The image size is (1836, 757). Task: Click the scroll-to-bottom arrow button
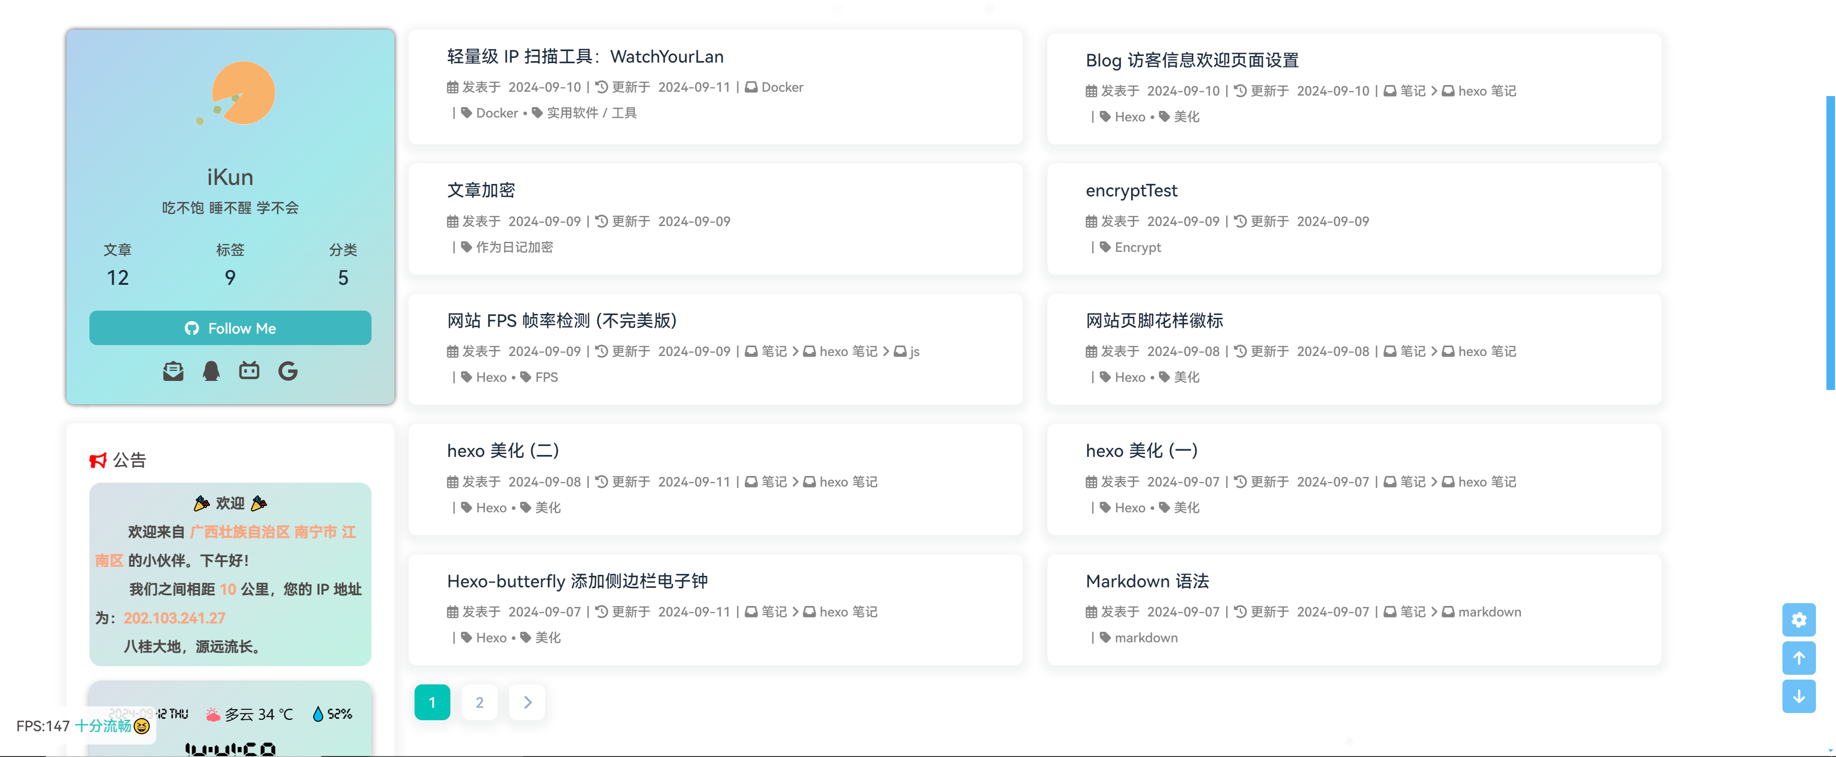coord(1798,696)
